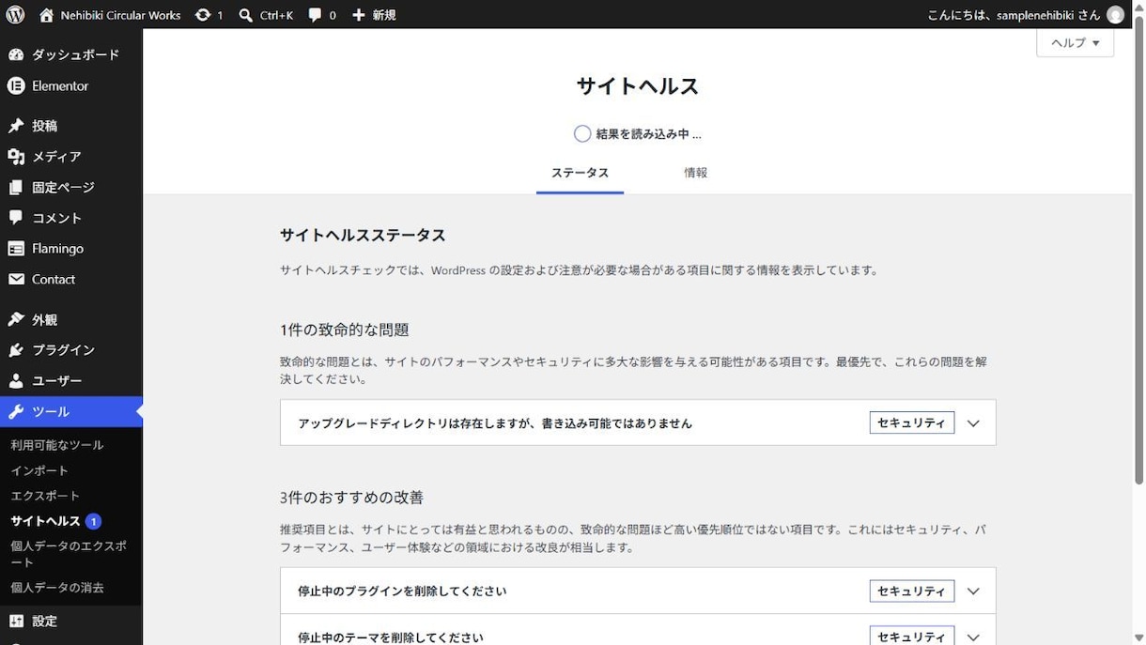Screen dimensions: 1146x645
Task: Click the ダッシュボード gauge icon
Action: (x=16, y=54)
